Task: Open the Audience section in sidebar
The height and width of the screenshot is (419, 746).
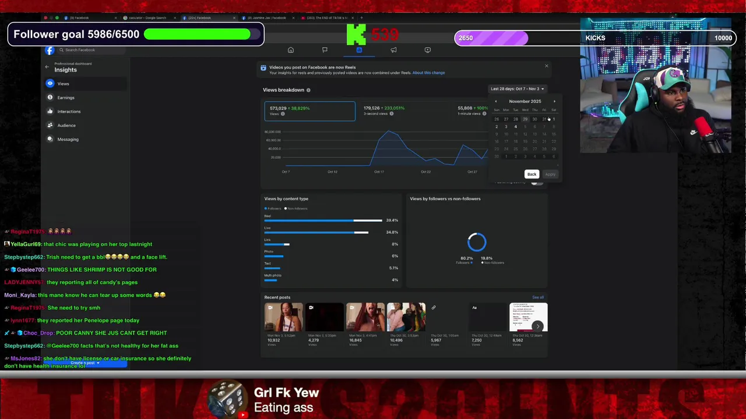Action: pos(85,125)
